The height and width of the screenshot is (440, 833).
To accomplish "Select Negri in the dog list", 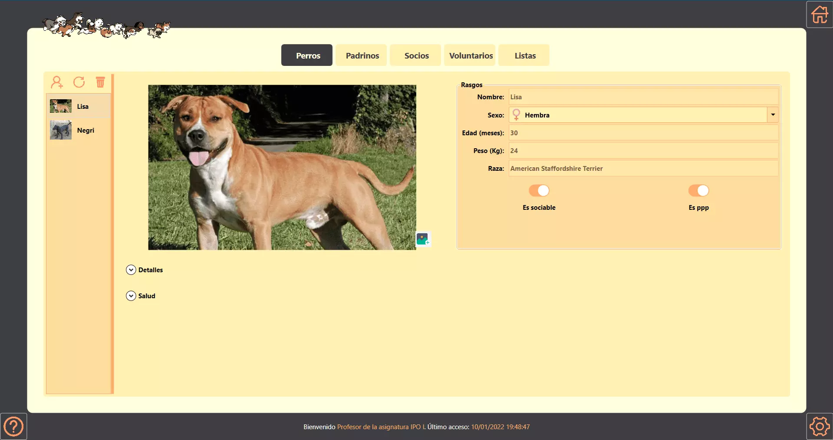I will coord(79,130).
